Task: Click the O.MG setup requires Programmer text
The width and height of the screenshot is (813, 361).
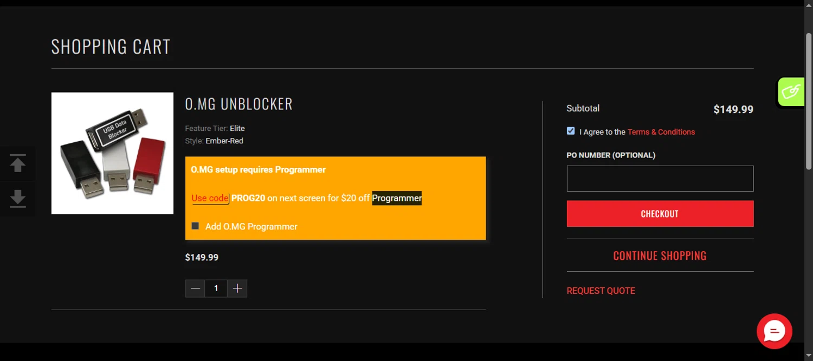Action: pyautogui.click(x=259, y=169)
